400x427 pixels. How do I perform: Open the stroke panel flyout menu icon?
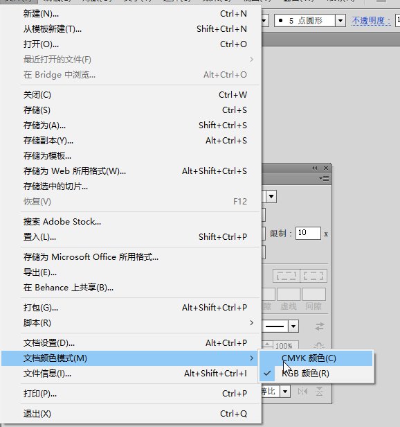coord(324,178)
